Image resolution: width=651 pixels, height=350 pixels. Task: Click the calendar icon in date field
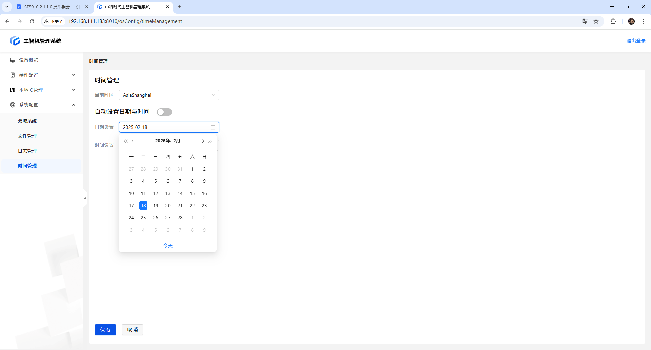point(213,127)
